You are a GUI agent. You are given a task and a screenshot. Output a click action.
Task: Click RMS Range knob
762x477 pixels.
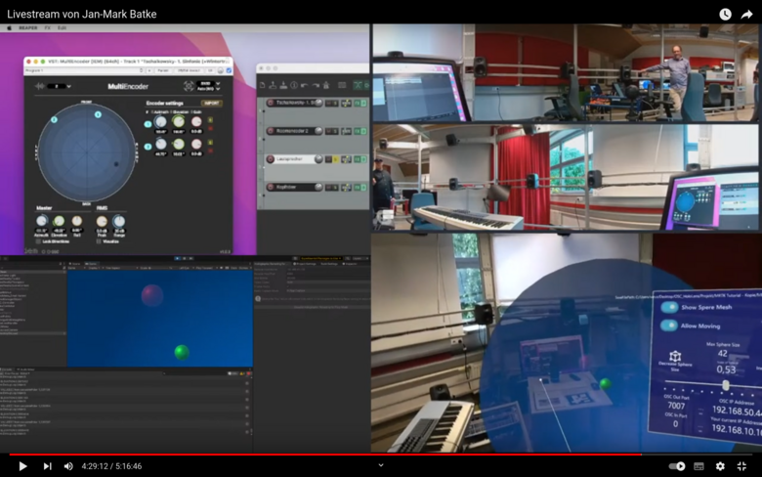(x=119, y=222)
